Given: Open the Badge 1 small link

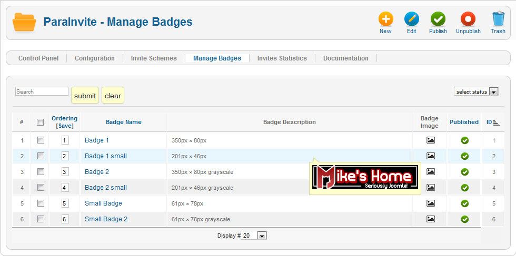Looking at the screenshot, I should (106, 156).
